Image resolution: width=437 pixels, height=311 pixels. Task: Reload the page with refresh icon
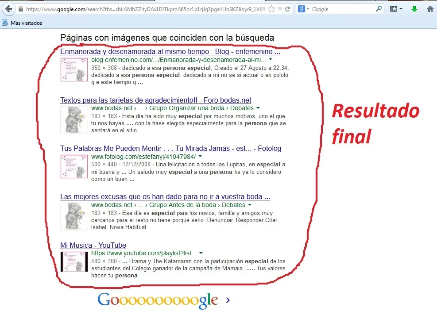point(288,9)
